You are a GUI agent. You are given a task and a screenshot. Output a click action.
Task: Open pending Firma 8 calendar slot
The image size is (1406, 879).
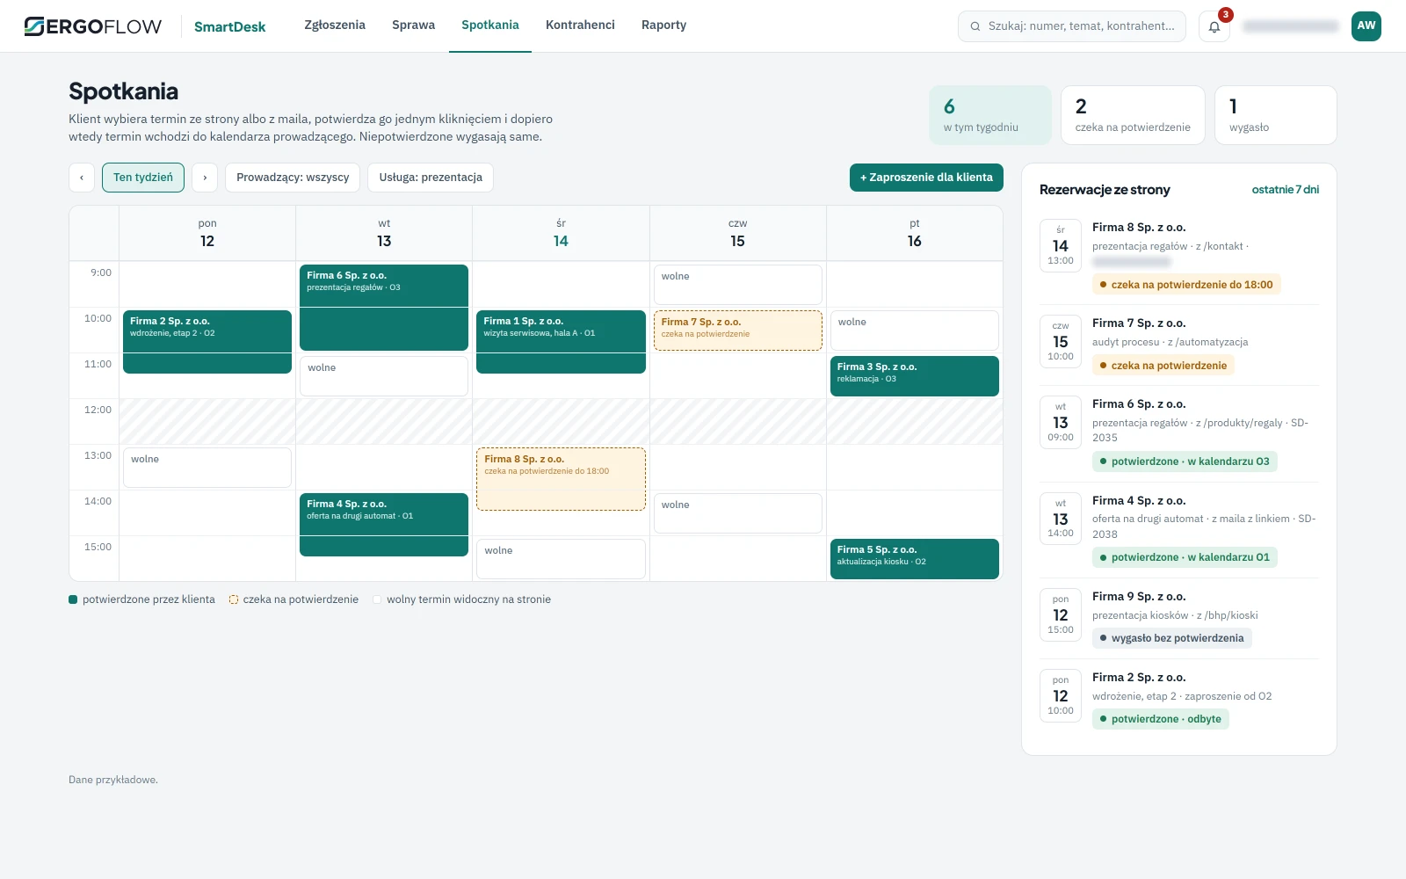pos(561,479)
